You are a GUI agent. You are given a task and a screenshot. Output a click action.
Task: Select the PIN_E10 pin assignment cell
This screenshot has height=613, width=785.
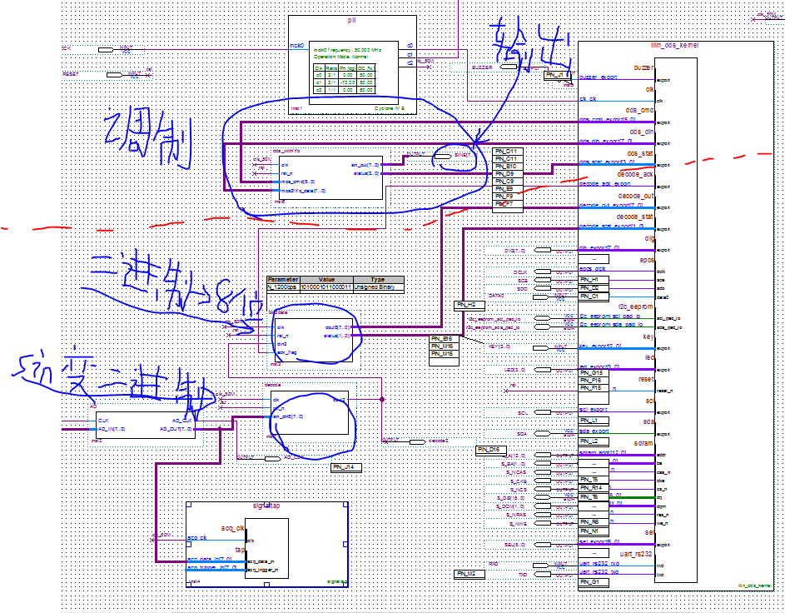tap(508, 167)
